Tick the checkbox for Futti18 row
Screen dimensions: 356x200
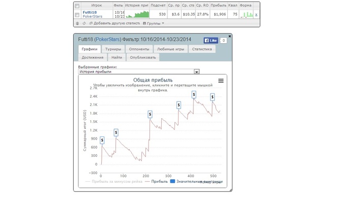coord(77,15)
